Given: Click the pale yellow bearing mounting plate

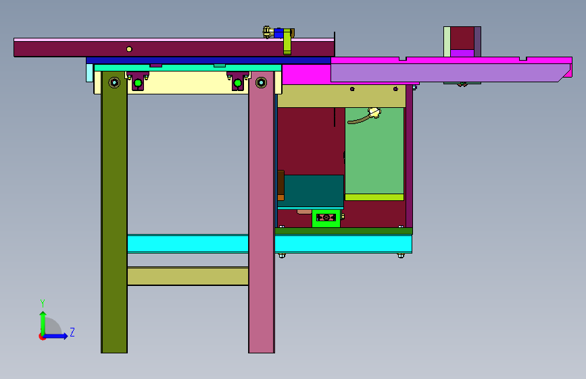Looking at the screenshot, I should [187, 83].
